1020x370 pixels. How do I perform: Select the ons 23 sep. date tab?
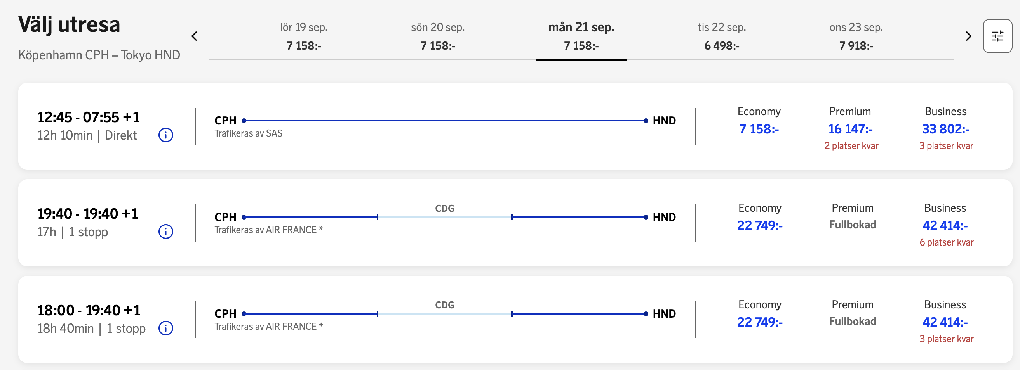[x=856, y=36]
